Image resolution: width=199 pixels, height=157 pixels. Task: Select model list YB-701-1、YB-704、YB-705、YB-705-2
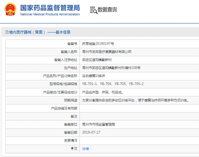point(113,84)
